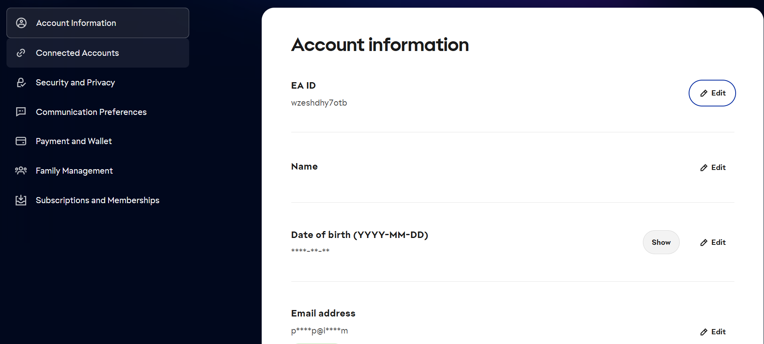
Task: Click the Communication Preferences chat icon
Action: 21,112
